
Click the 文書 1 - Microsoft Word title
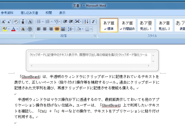(x=89, y=6)
